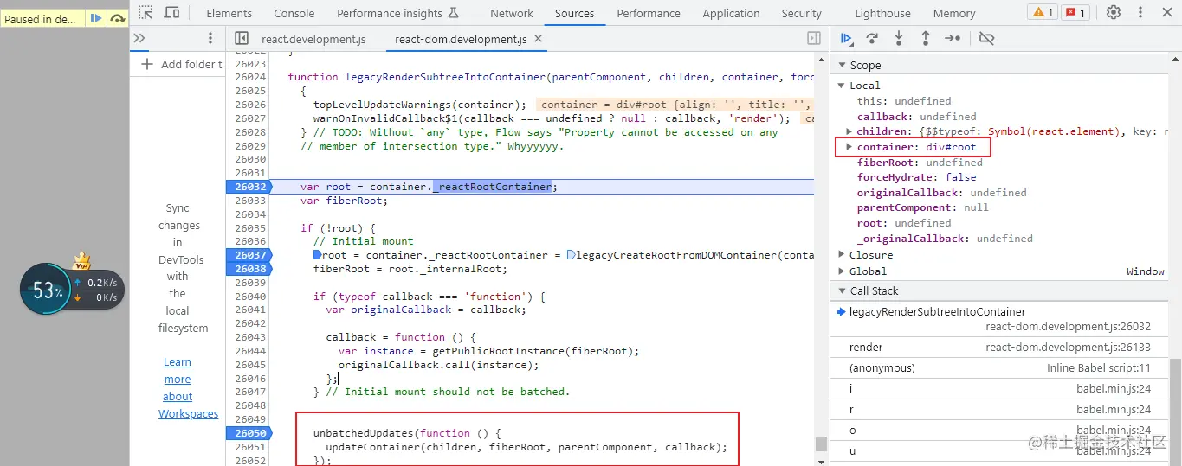Image resolution: width=1182 pixels, height=466 pixels.
Task: Click the fiberRoot: undefined scope entry
Action: point(920,163)
